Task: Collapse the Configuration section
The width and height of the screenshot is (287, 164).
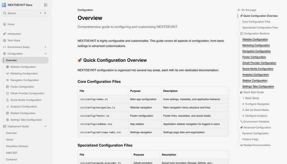Action: coord(45,54)
